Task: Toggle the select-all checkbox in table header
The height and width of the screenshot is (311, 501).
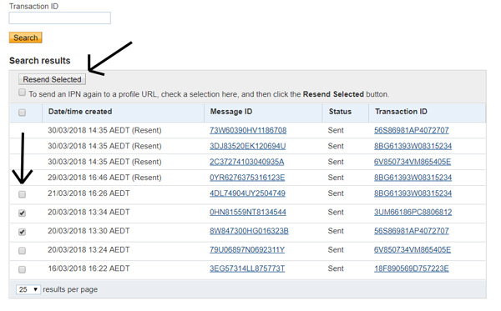Action: tap(22, 113)
